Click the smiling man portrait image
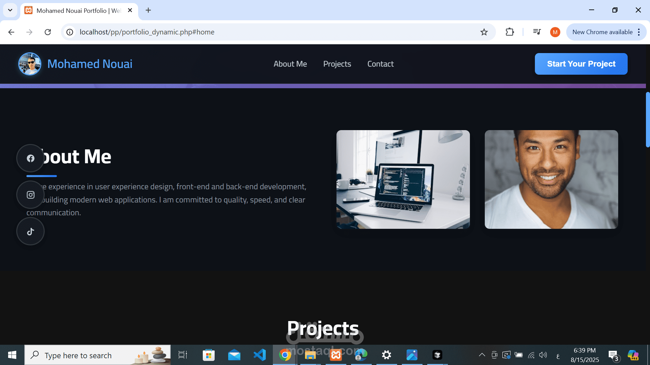The width and height of the screenshot is (650, 365). coord(551,179)
